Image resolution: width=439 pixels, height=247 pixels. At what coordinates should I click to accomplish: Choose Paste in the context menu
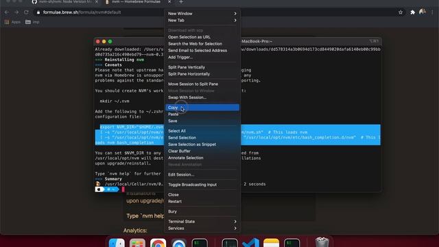pos(202,115)
